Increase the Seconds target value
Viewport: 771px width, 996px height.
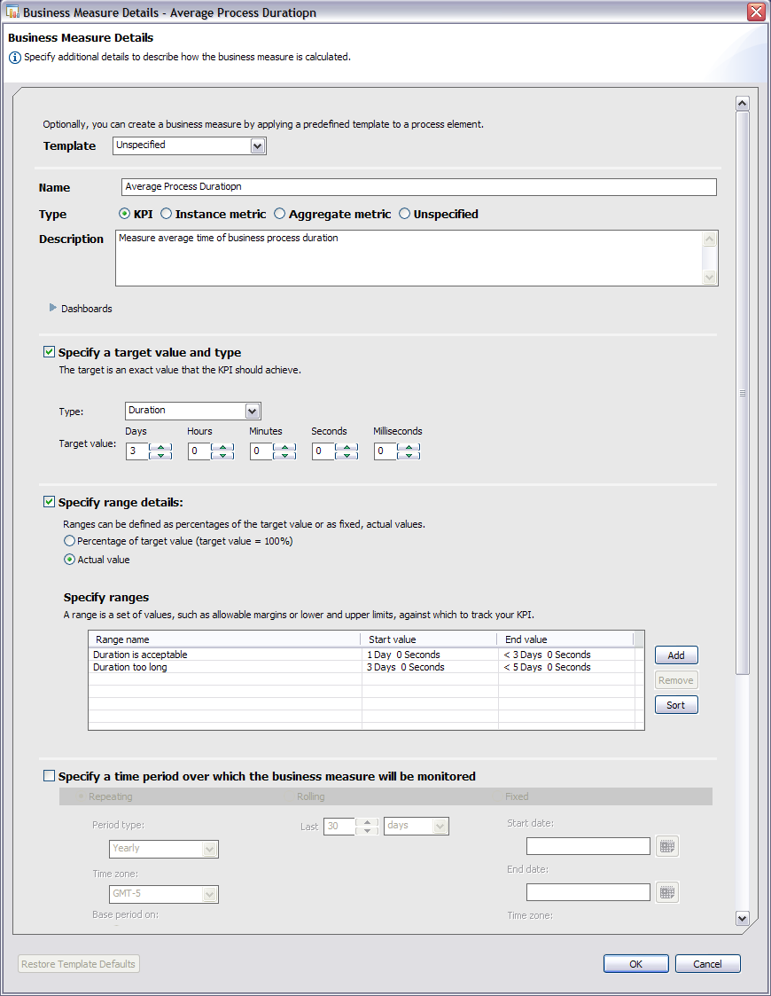coord(347,447)
